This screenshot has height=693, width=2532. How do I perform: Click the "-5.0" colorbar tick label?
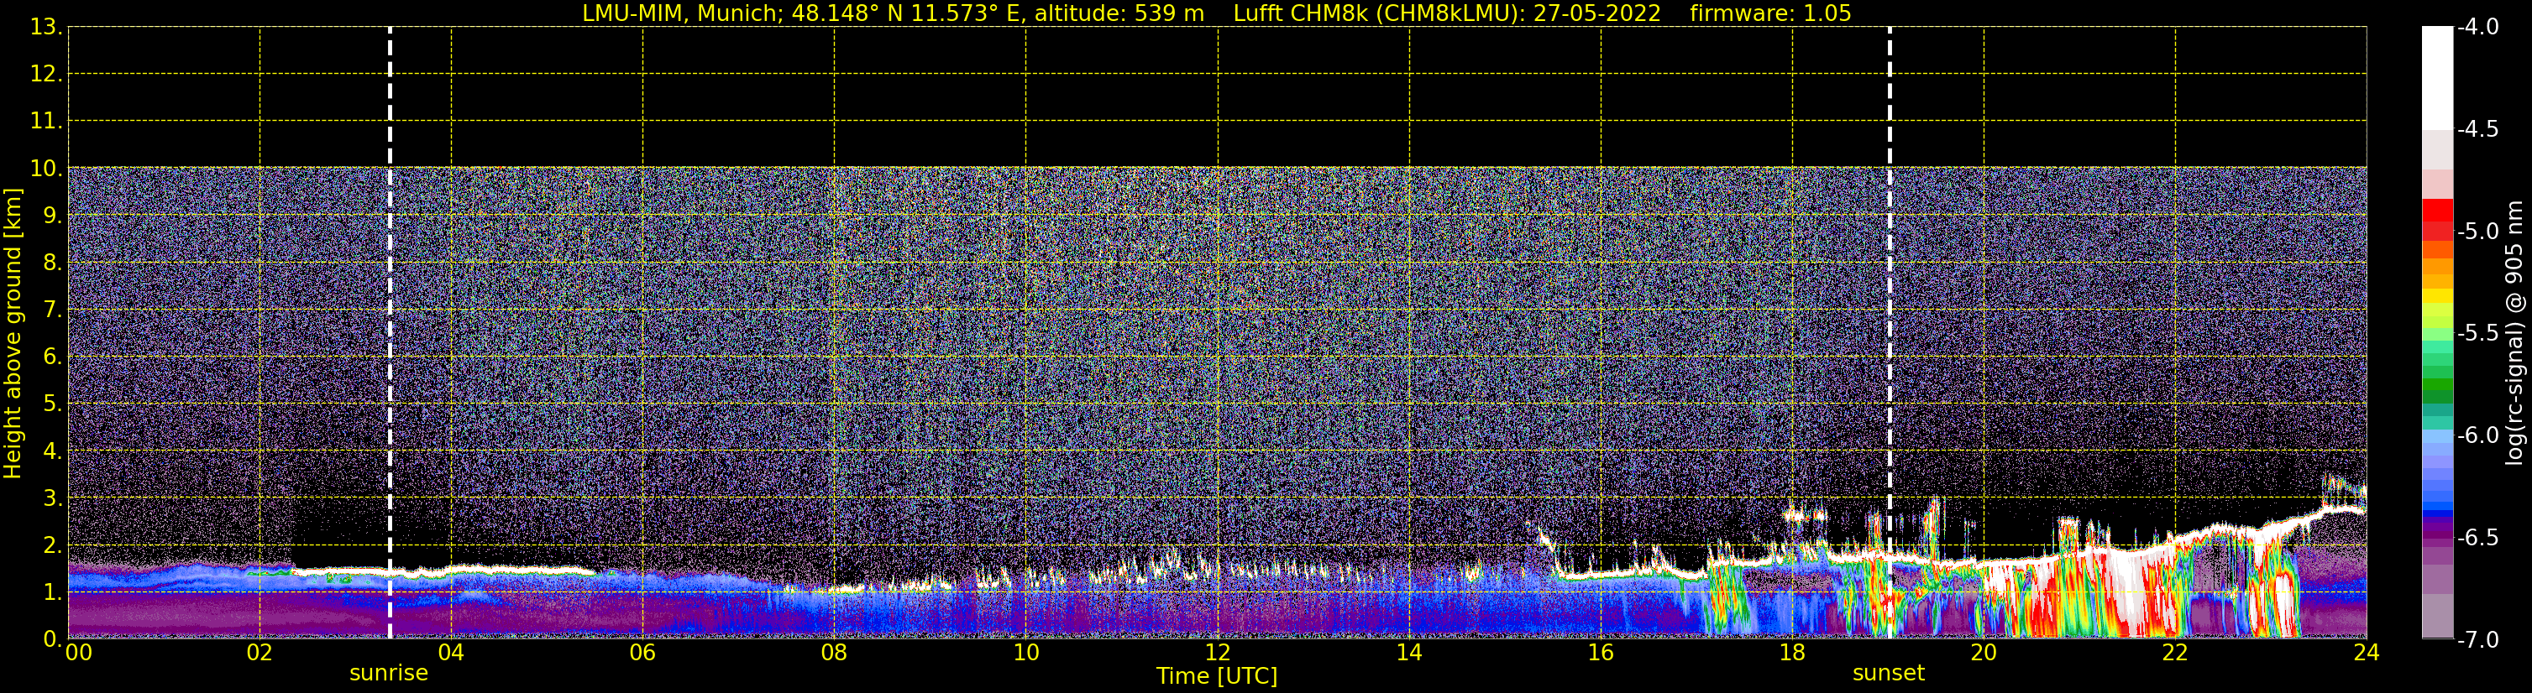click(2477, 232)
